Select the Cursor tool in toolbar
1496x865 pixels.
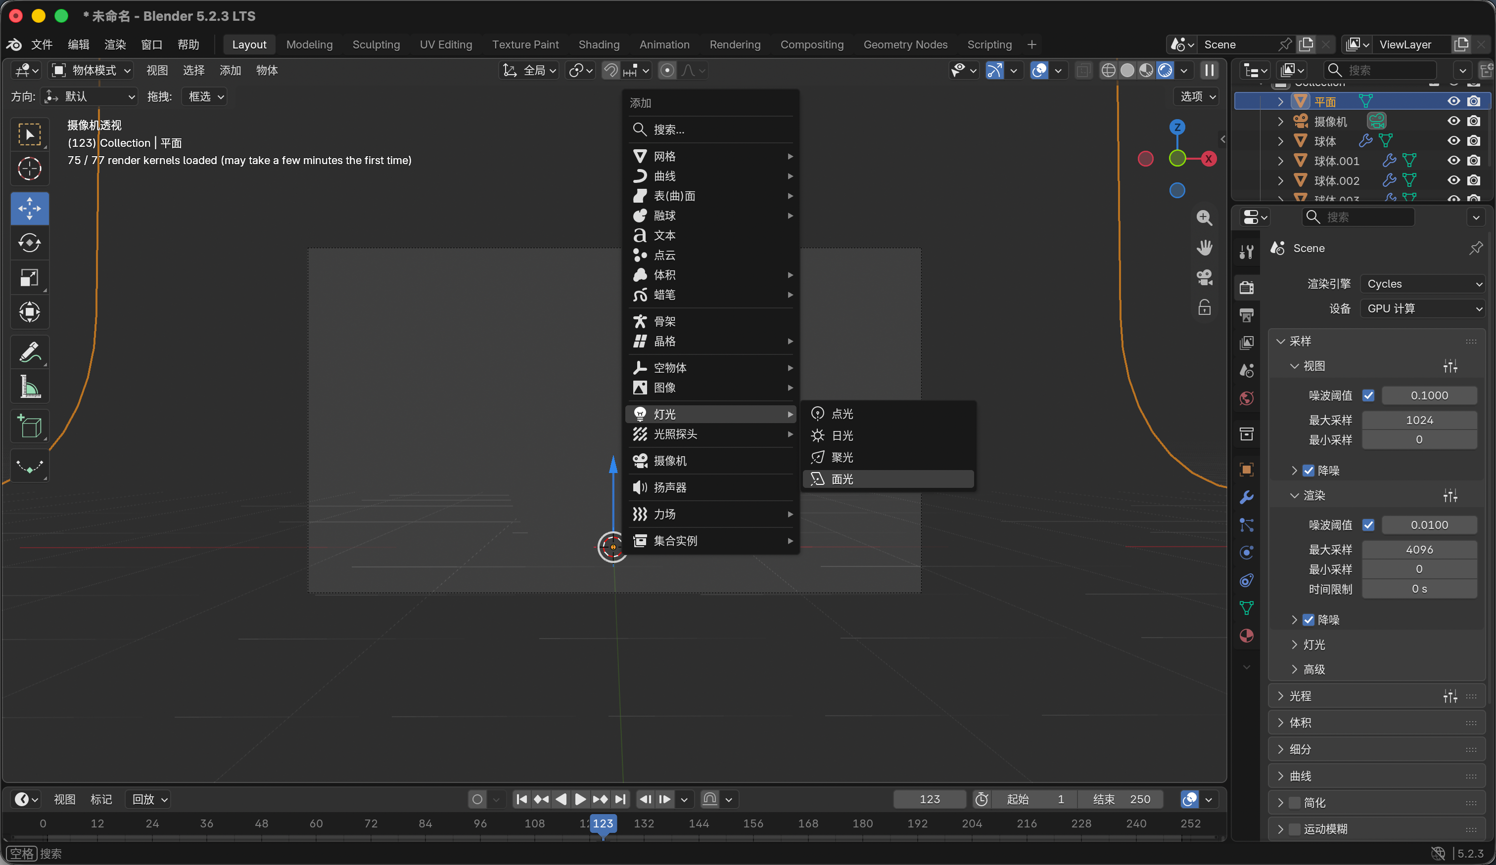tap(29, 169)
